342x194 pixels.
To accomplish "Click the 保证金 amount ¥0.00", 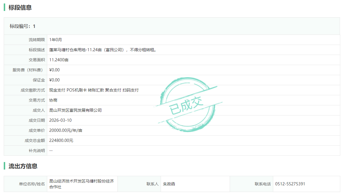I will [x=54, y=80].
